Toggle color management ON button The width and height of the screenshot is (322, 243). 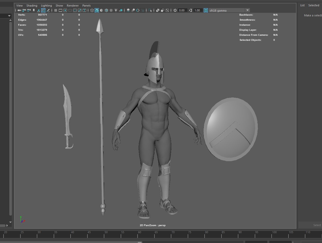206,10
